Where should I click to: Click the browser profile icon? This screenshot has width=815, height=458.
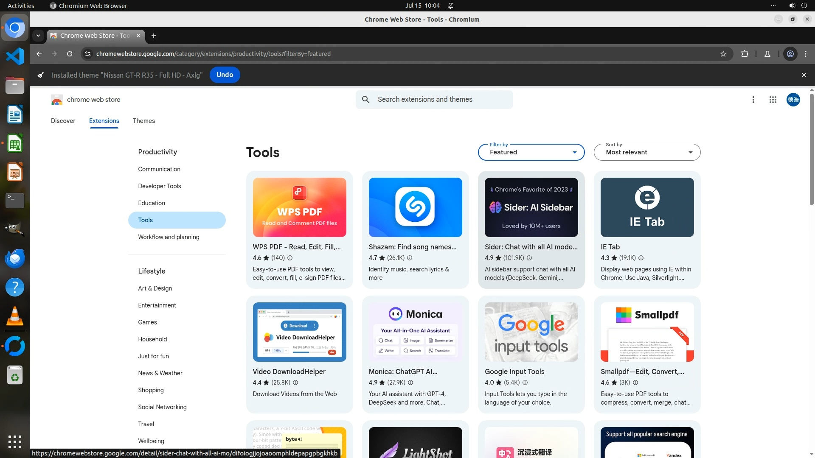[x=790, y=54]
